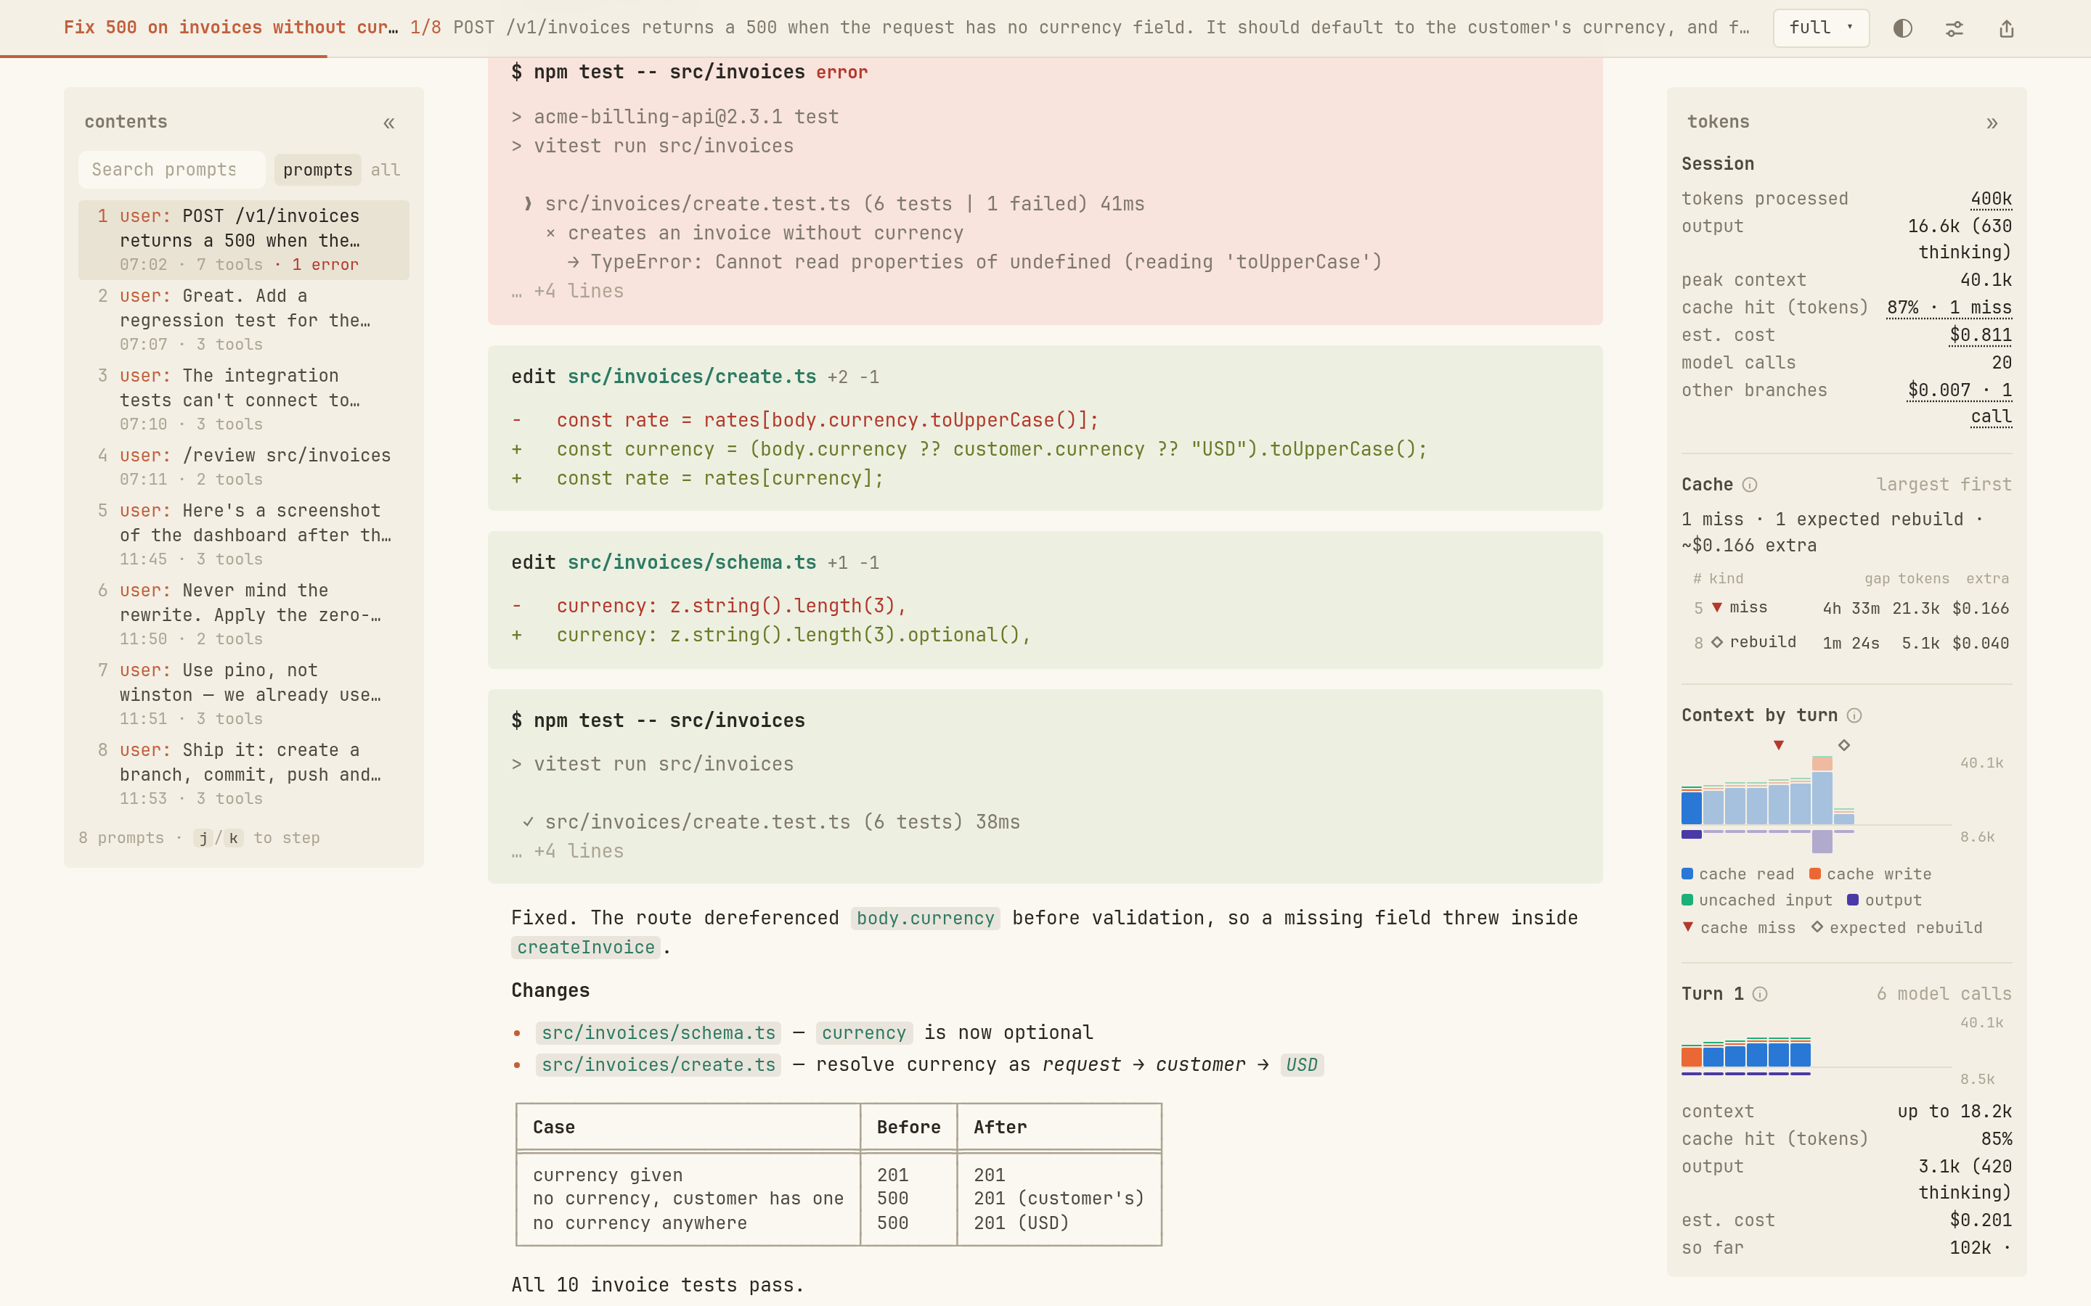This screenshot has height=1306, width=2091.
Task: Click src/invoices/schema.ts in Changes list
Action: (659, 1033)
